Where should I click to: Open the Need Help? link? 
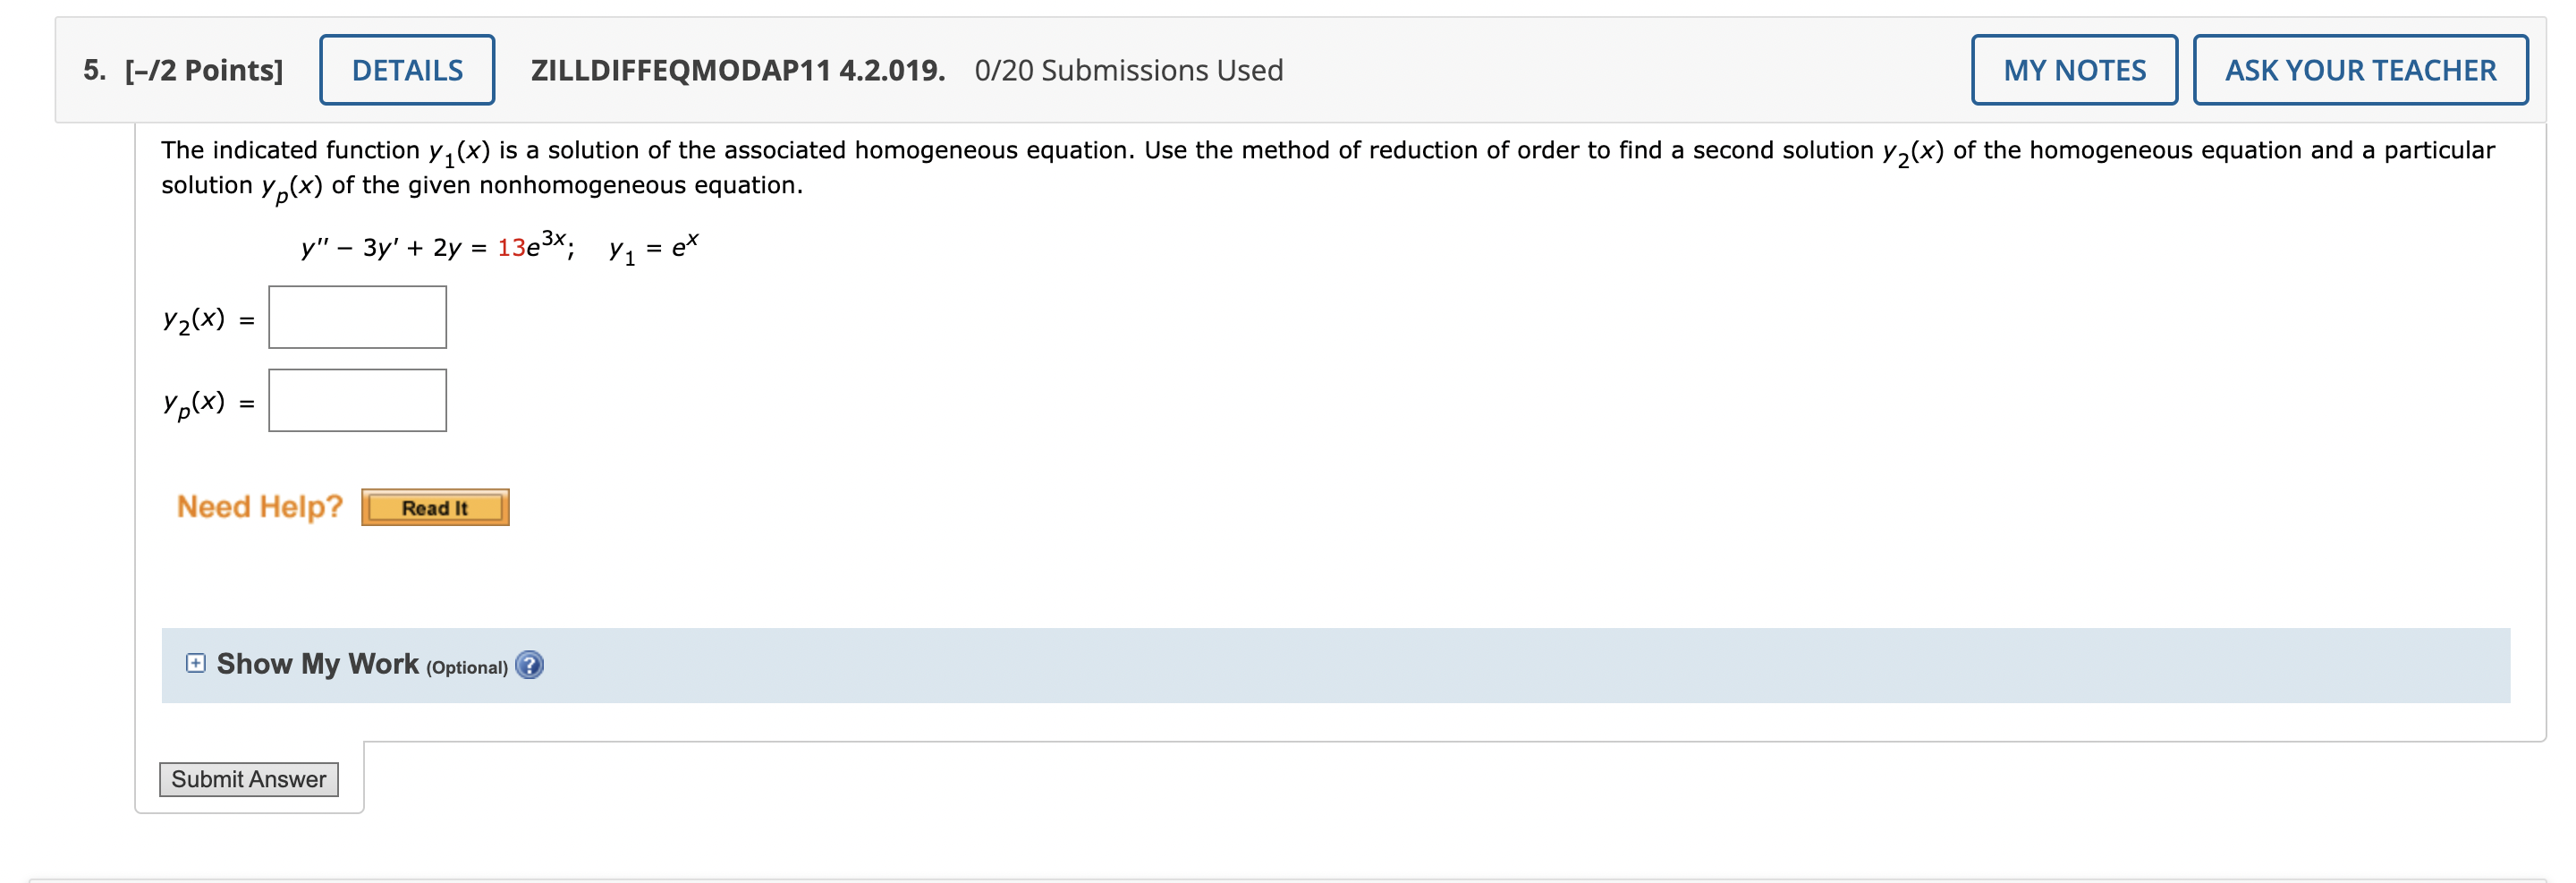click(x=259, y=506)
